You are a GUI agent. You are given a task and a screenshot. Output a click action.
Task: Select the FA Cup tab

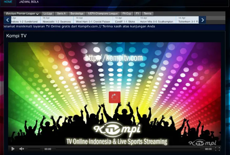[126, 14]
